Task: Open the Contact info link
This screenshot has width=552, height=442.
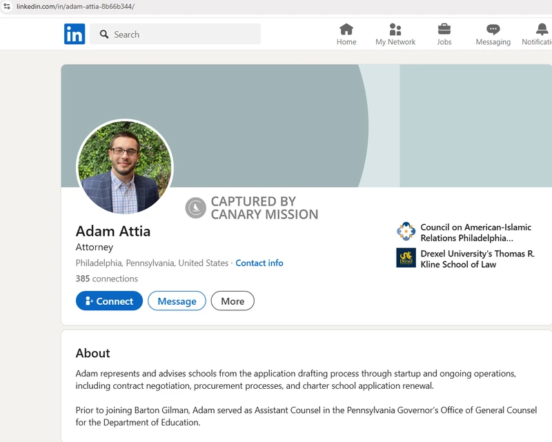Action: point(259,263)
